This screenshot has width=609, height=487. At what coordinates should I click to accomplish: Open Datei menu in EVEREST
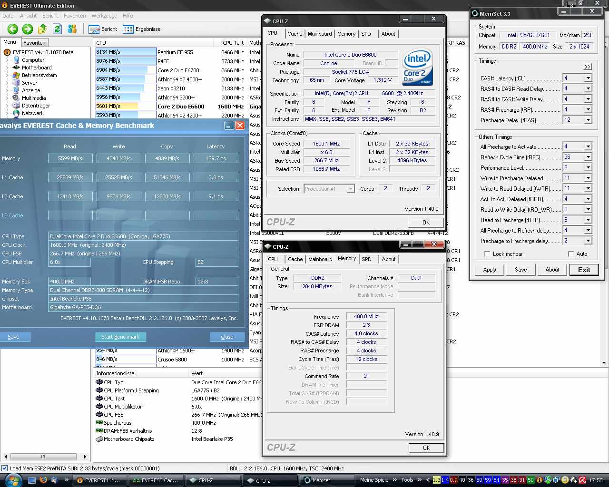(9, 16)
